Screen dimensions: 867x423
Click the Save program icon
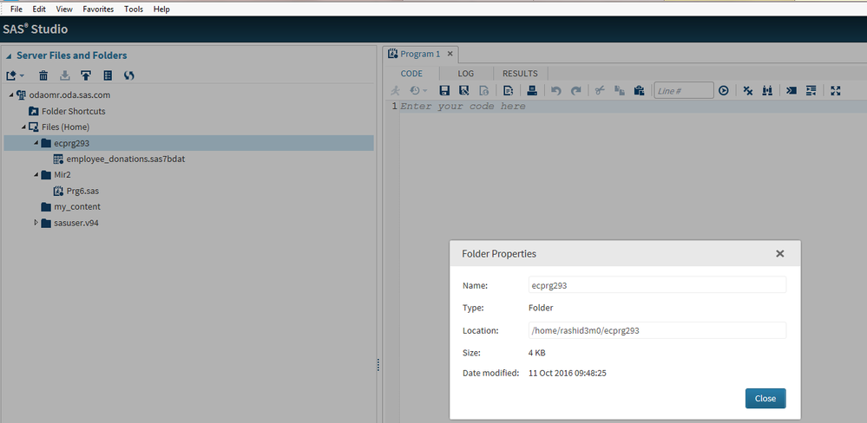click(444, 90)
